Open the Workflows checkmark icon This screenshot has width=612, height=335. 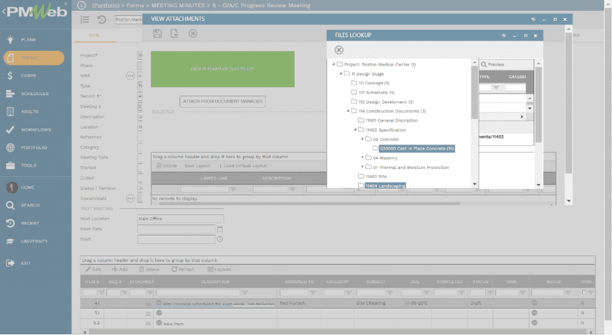11,130
